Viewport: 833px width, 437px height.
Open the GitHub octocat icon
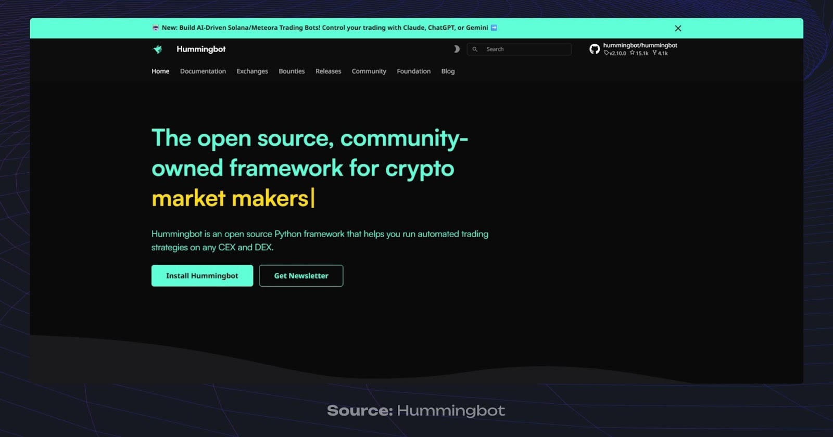(594, 49)
